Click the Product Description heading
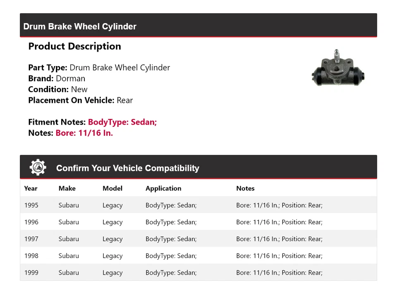Image resolution: width=397 pixels, height=294 pixels. tap(74, 46)
